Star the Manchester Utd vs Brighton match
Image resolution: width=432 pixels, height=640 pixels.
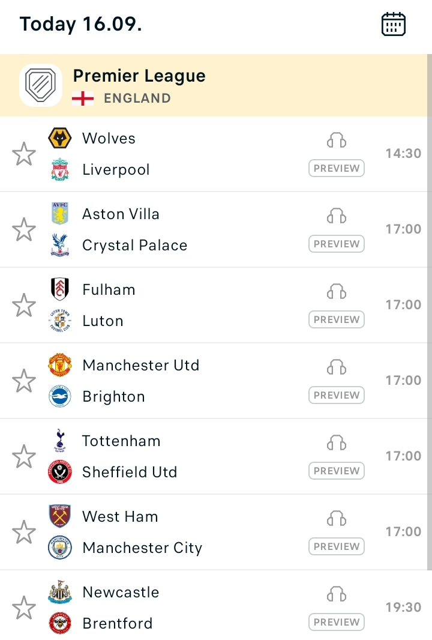[24, 381]
